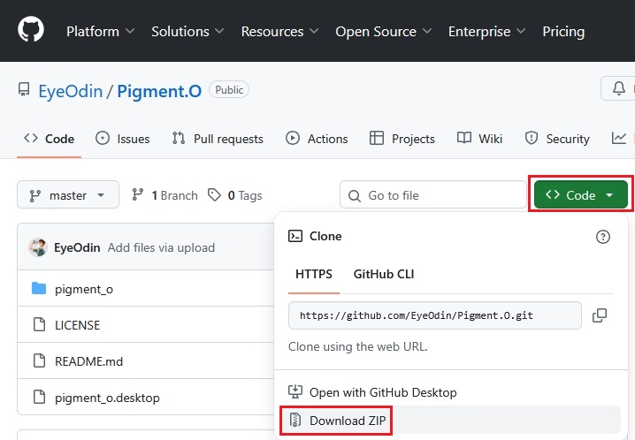Screen dimensions: 635x440
Task: Open the master branch dropdown
Action: (68, 195)
